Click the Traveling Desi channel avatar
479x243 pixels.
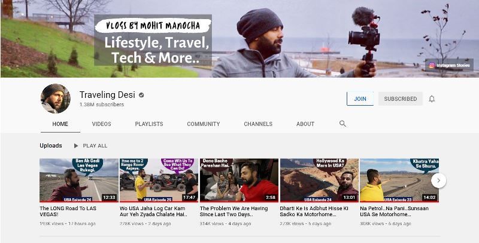(56, 99)
